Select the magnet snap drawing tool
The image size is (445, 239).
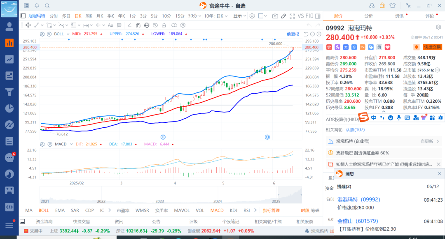[138, 25]
